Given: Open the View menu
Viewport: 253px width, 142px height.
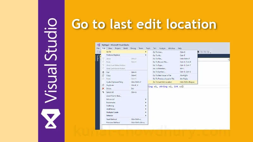Looking at the screenshot, I should point(110,48).
